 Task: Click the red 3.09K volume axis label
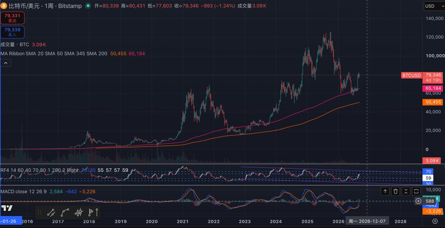pos(432,161)
